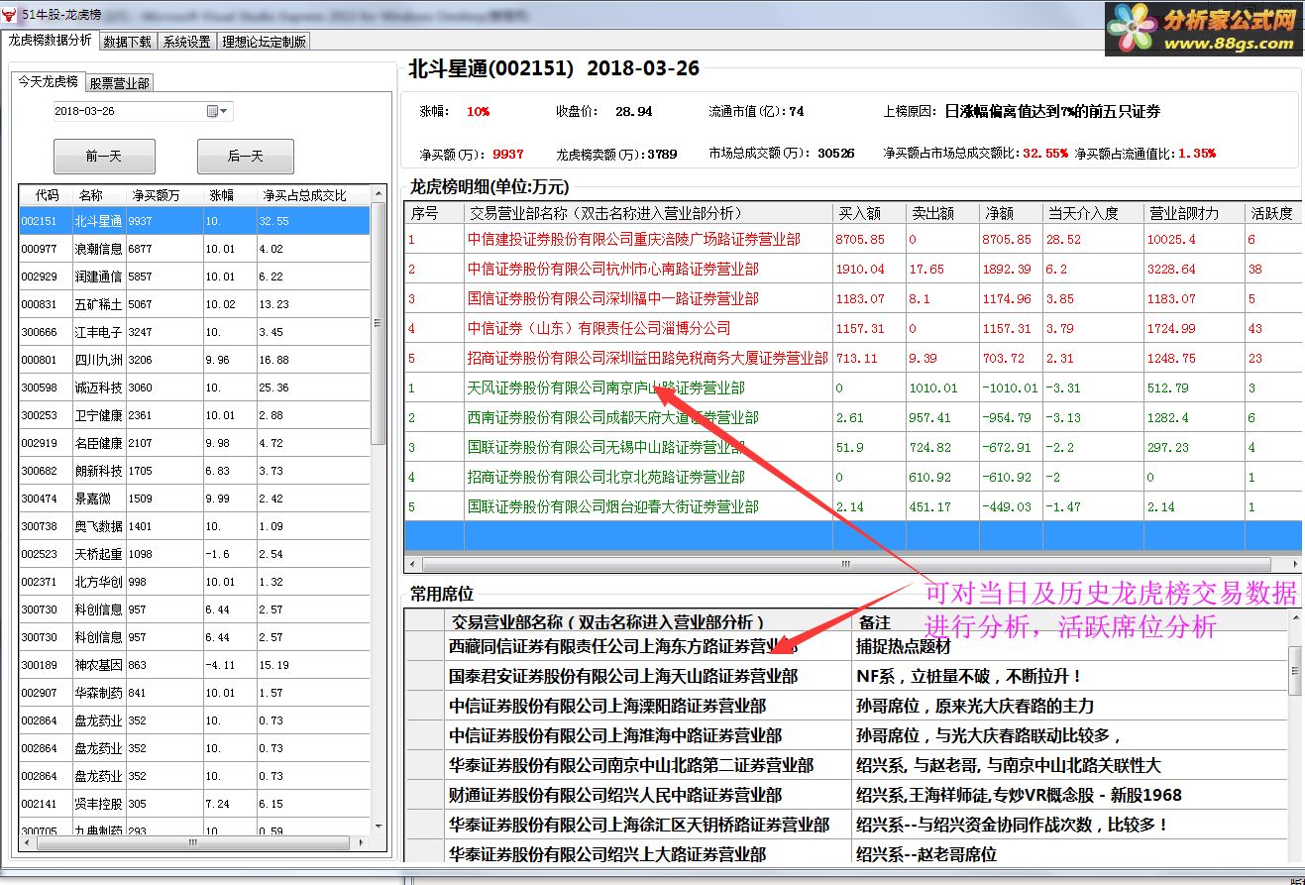
Task: Select 江丰电子 row in stock list
Action: click(194, 332)
